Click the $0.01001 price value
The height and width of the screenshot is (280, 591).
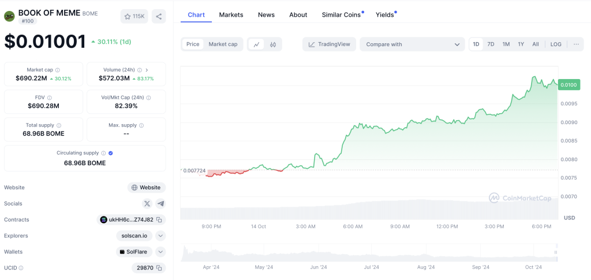point(45,42)
